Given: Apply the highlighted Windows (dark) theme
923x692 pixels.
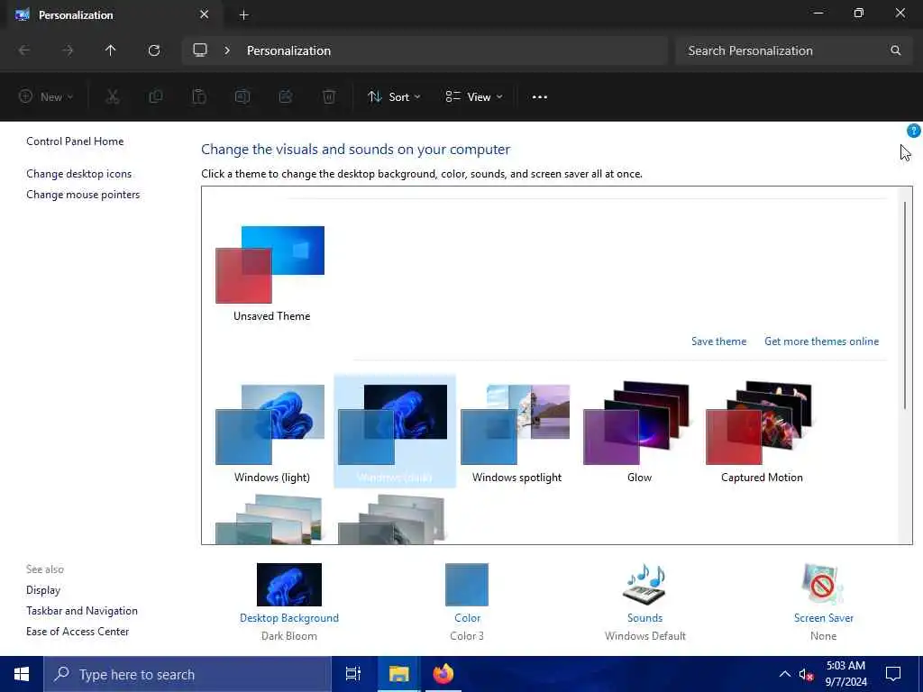Looking at the screenshot, I should [x=395, y=432].
